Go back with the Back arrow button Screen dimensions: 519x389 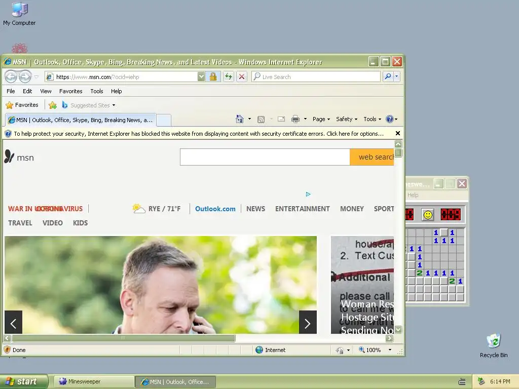pos(11,77)
